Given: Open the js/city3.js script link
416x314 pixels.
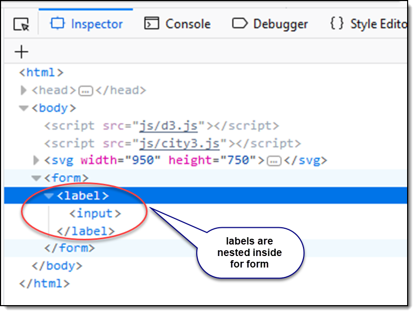Looking at the screenshot, I should tap(179, 143).
